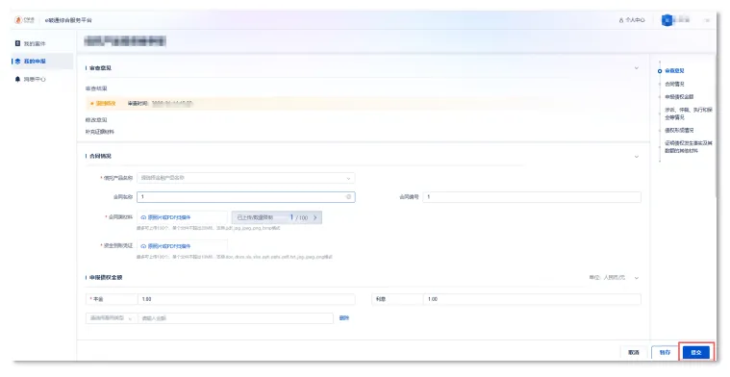Jump to 申报债权金额 in the right anchor nav
The image size is (730, 377).
(x=679, y=97)
